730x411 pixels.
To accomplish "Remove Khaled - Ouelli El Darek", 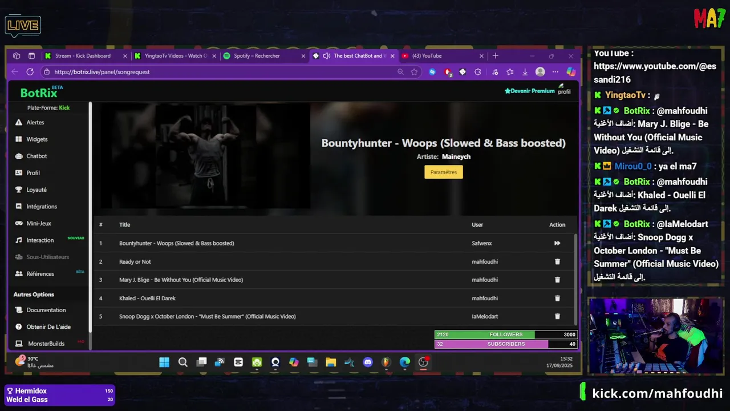I will [x=557, y=298].
